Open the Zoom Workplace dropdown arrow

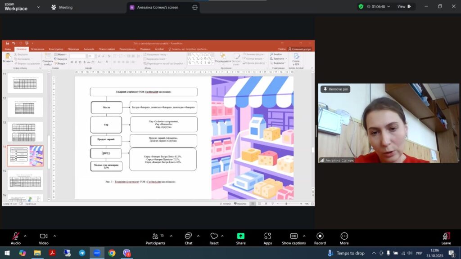38,7
